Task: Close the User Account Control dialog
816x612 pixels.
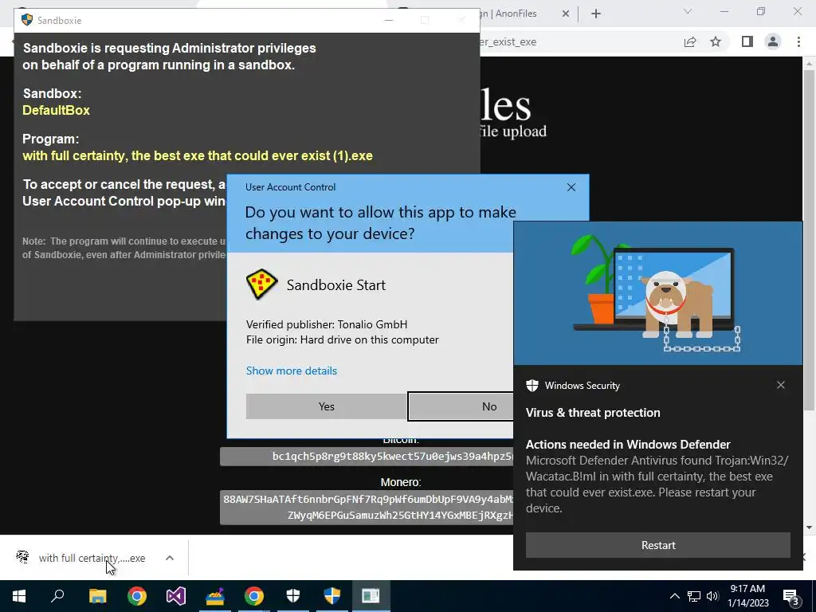Action: pos(571,187)
